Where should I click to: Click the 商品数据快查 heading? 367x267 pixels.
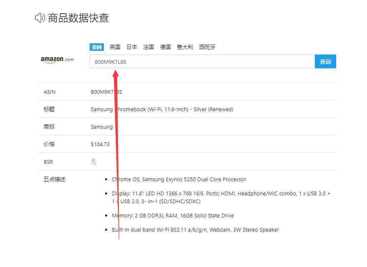tap(78, 18)
